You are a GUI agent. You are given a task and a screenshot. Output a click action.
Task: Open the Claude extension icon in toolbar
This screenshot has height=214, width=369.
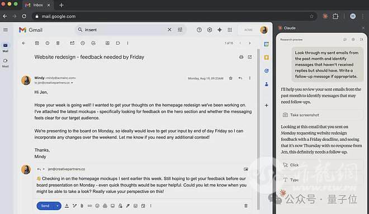325,16
